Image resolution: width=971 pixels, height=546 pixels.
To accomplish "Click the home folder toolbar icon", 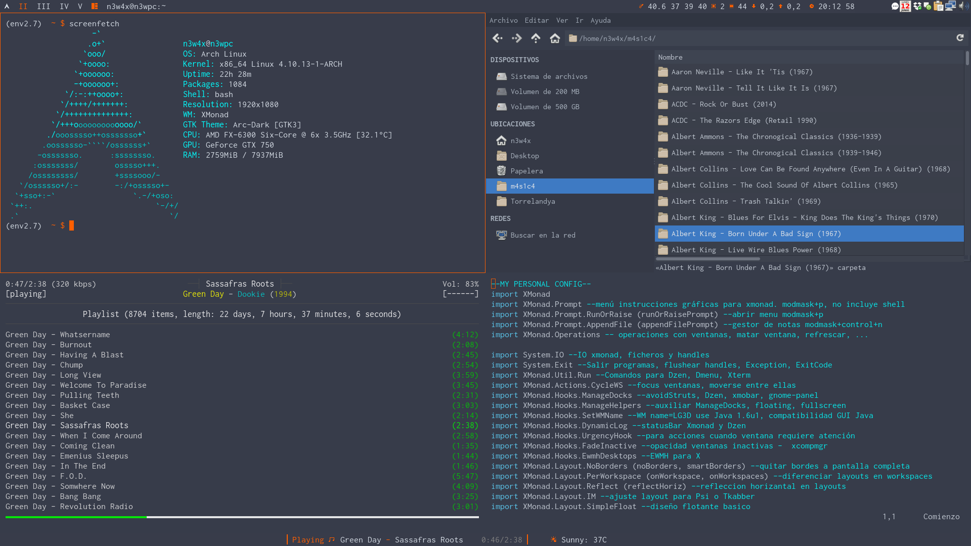I will 555,38.
